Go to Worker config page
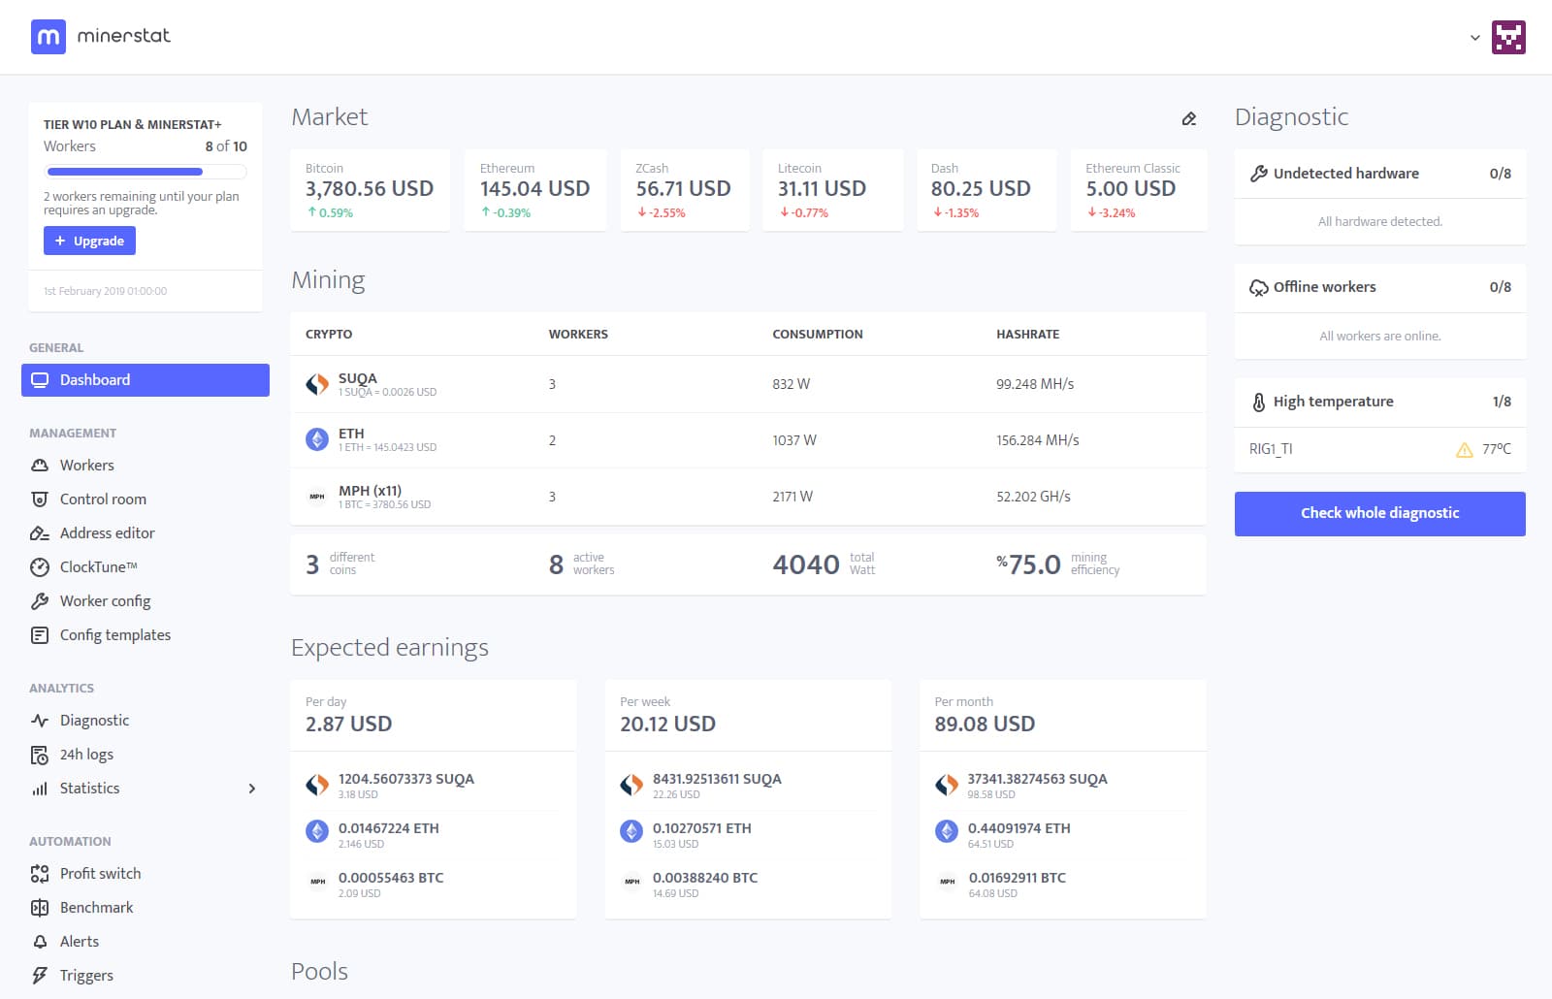Image resolution: width=1552 pixels, height=999 pixels. [105, 601]
